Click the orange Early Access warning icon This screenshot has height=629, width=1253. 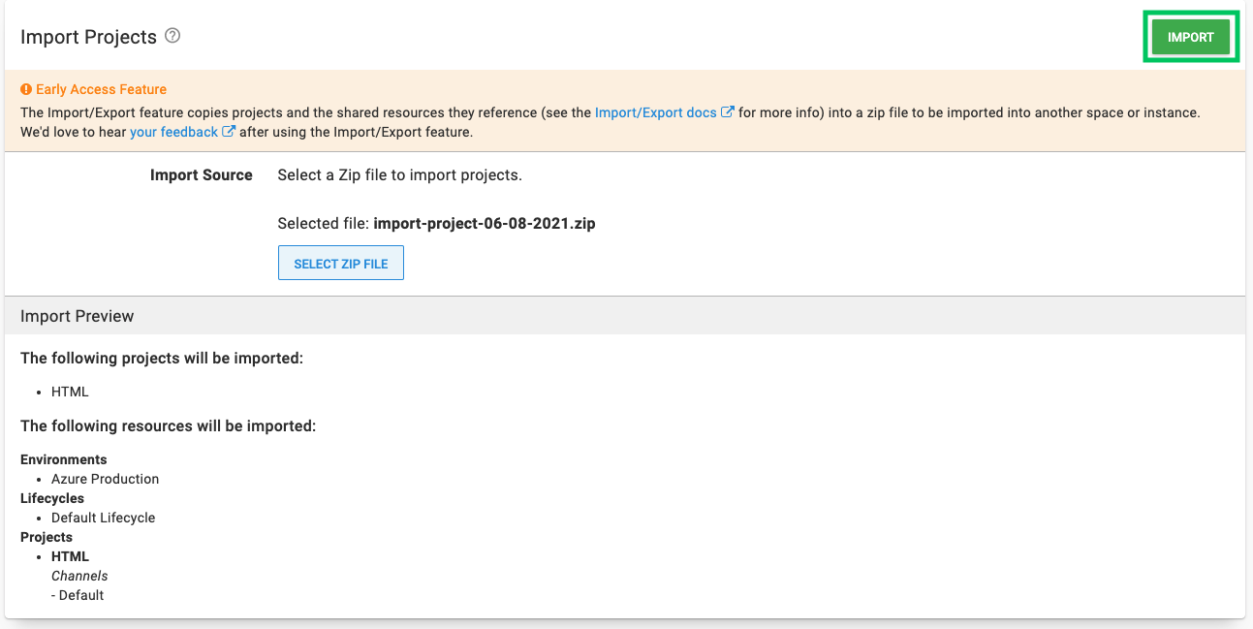(26, 89)
